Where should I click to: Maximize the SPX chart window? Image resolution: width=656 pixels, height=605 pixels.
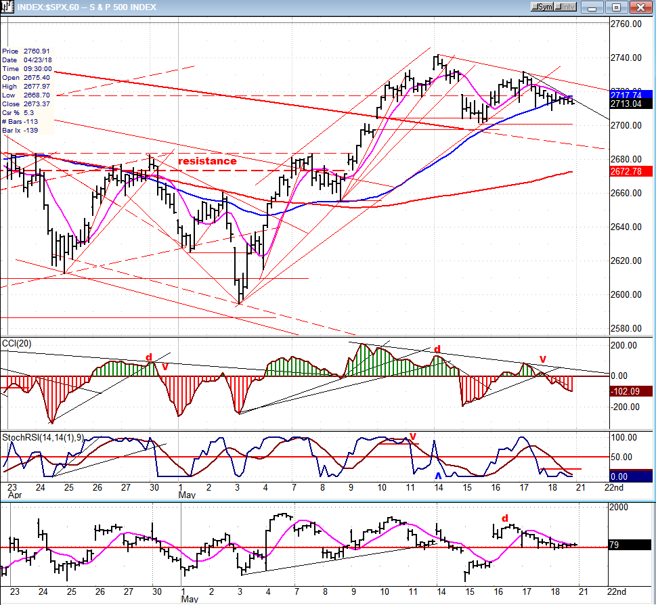point(616,7)
